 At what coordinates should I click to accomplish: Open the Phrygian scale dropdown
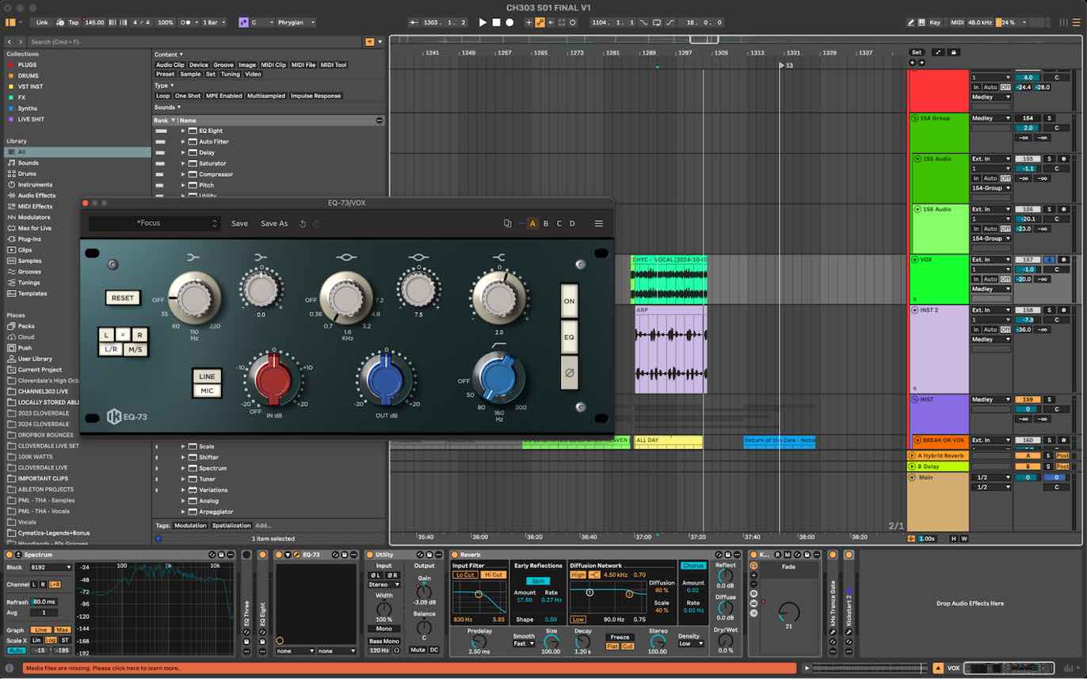295,22
